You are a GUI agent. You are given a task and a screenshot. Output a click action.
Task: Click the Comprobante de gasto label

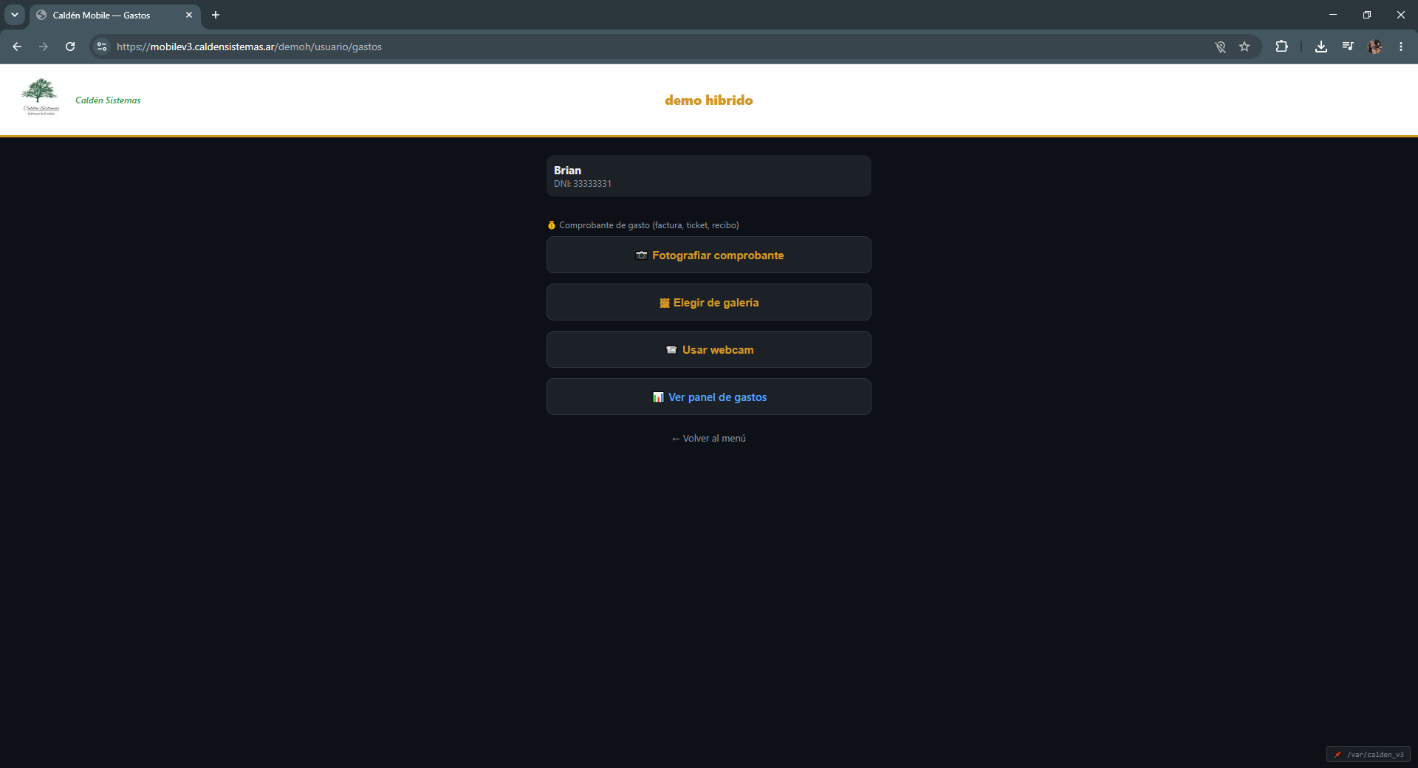pyautogui.click(x=643, y=225)
